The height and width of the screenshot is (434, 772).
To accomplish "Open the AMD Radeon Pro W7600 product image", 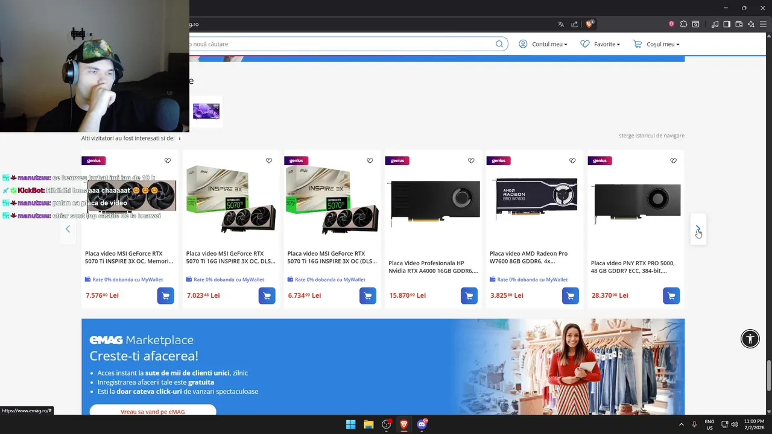I will click(536, 200).
